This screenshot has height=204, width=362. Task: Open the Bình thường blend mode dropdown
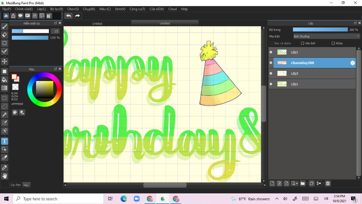tap(326, 36)
